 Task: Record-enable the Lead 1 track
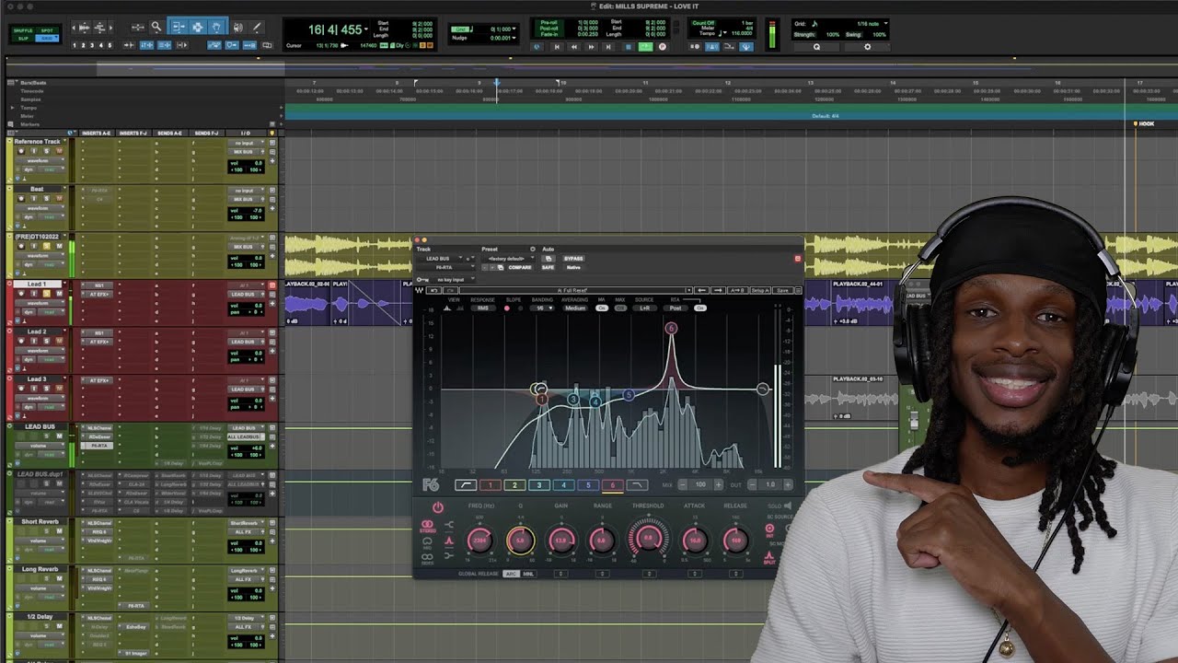(22, 294)
